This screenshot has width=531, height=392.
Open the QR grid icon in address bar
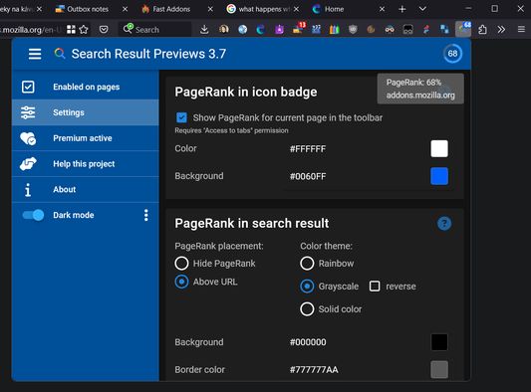point(71,30)
